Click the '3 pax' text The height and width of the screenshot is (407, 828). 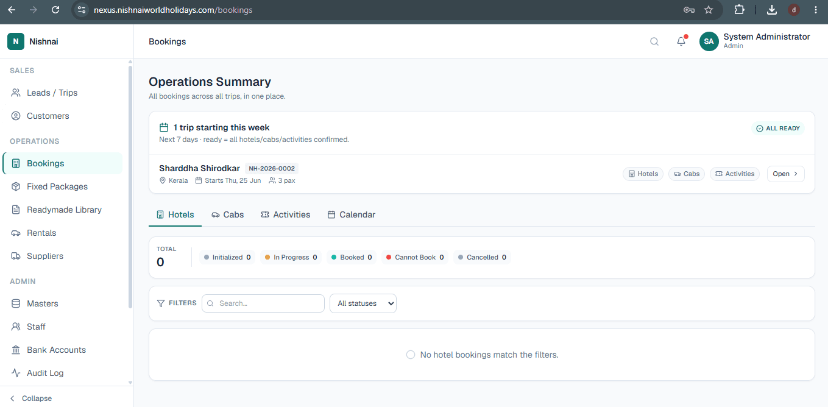pos(287,180)
